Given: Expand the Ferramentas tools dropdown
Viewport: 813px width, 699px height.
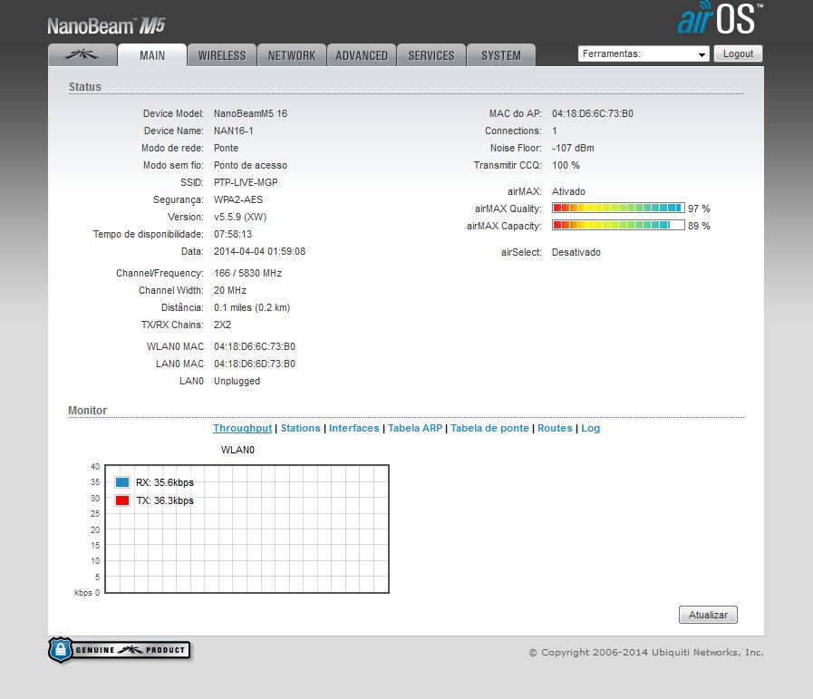Looking at the screenshot, I should coord(644,53).
